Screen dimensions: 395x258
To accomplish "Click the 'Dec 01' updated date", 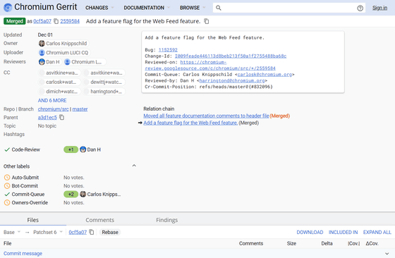I will click(45, 35).
